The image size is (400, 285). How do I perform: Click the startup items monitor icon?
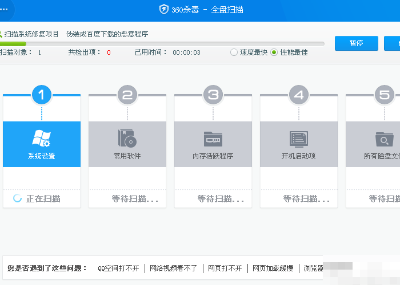click(299, 139)
